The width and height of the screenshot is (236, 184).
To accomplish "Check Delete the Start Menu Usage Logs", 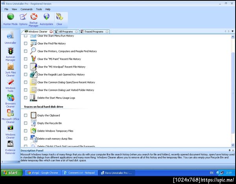I will coord(26,98).
